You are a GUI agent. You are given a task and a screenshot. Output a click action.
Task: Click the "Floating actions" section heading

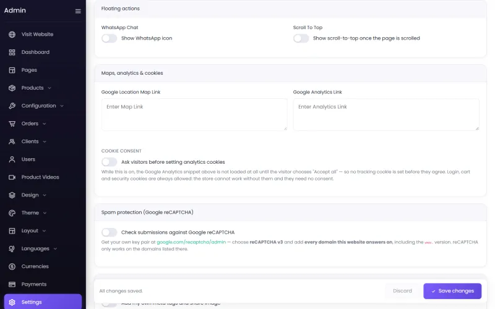(120, 9)
